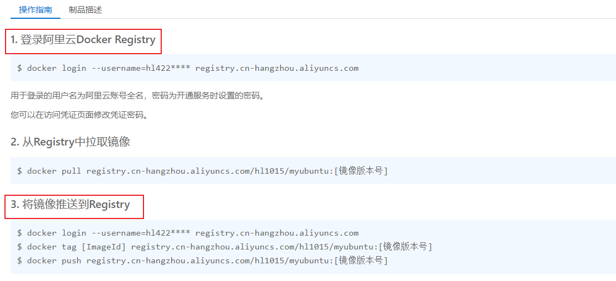Select the docker push command line
616x281 pixels.
pyautogui.click(x=202, y=261)
